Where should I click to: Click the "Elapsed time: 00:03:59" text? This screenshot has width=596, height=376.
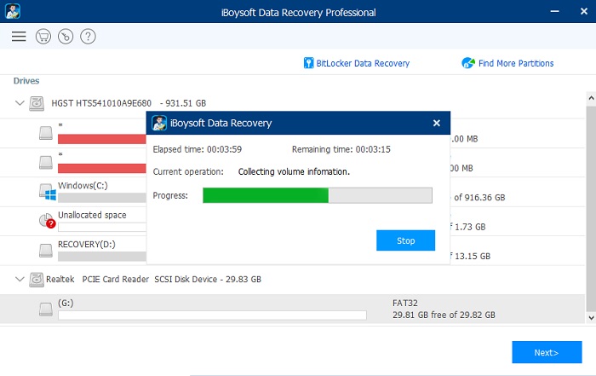[198, 149]
